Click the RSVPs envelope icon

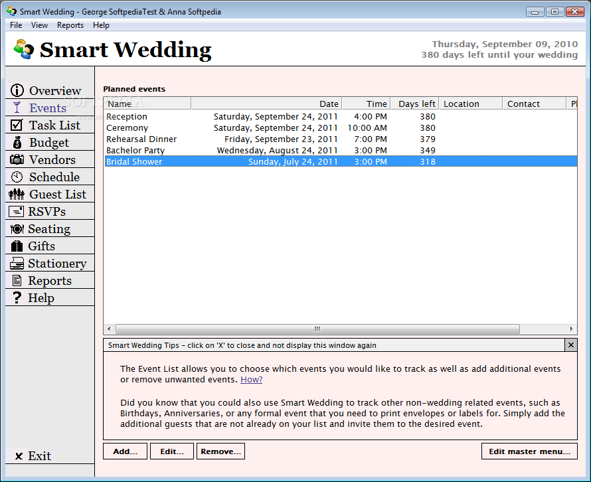pyautogui.click(x=16, y=211)
